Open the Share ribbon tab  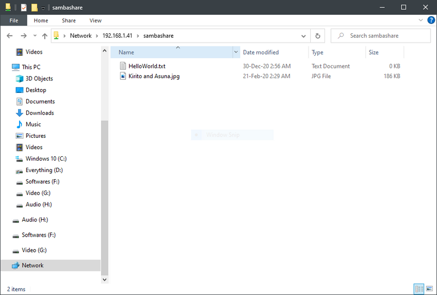pos(69,20)
